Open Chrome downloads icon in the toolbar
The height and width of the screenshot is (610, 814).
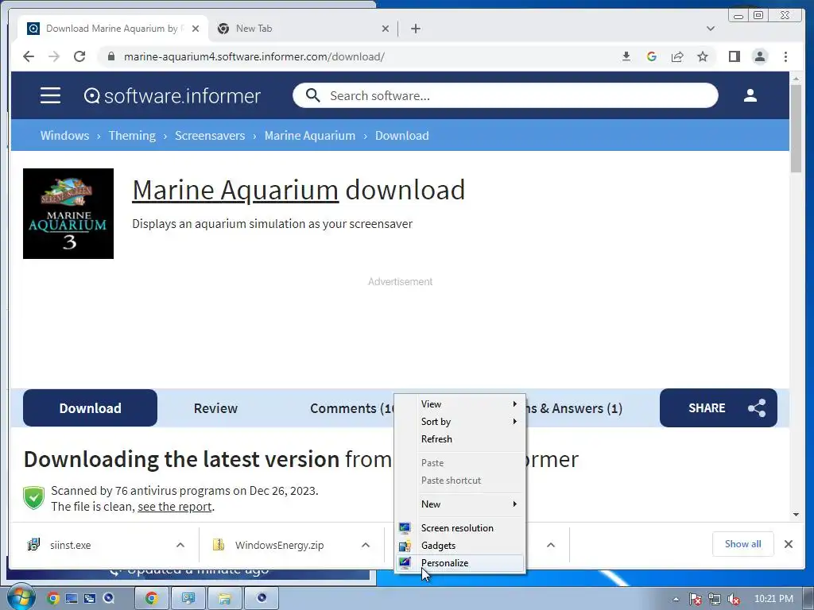coord(626,56)
